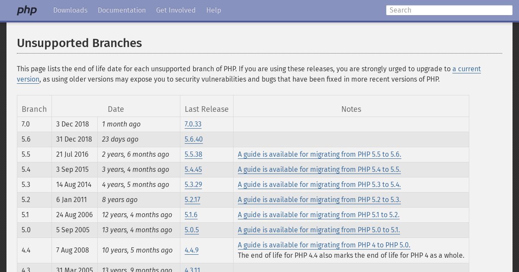Click the PHP 4 end of life note
The height and width of the screenshot is (272, 519).
click(351, 256)
